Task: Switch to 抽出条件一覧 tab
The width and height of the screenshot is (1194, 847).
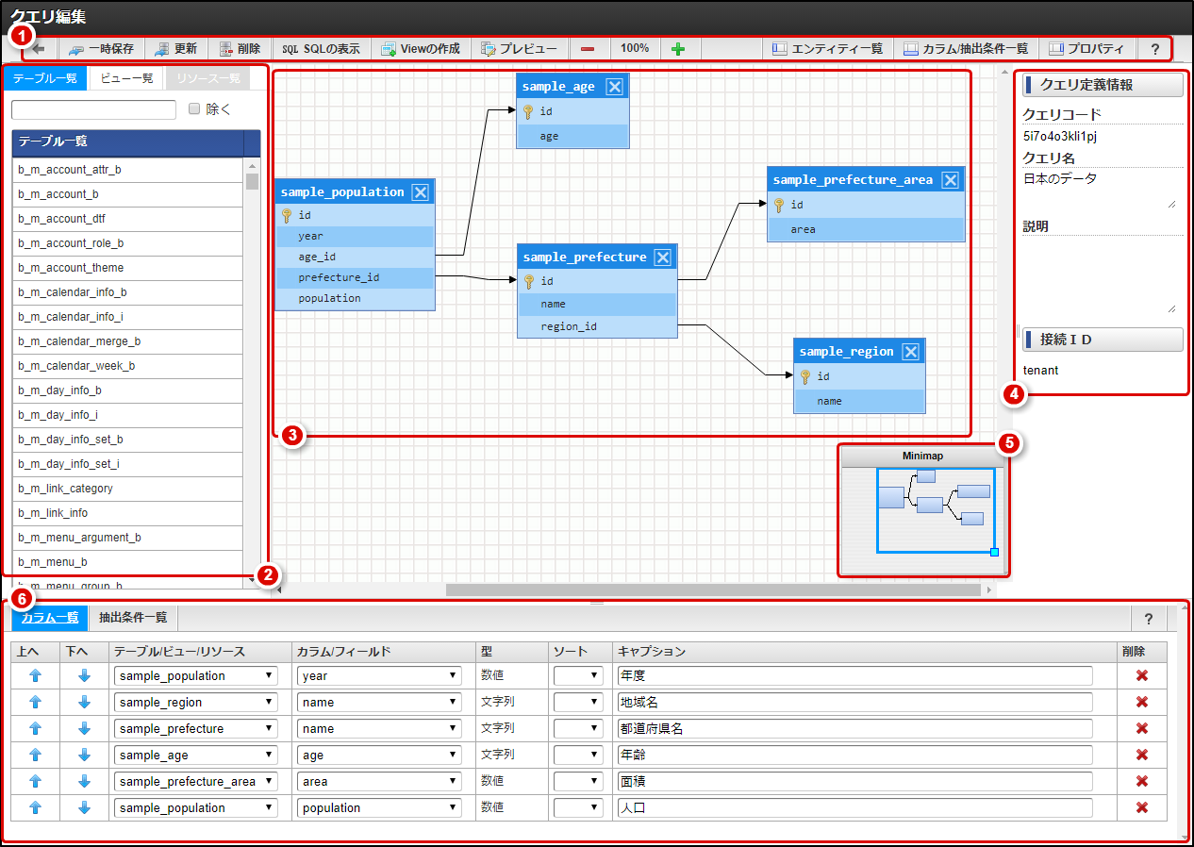Action: pyautogui.click(x=133, y=618)
